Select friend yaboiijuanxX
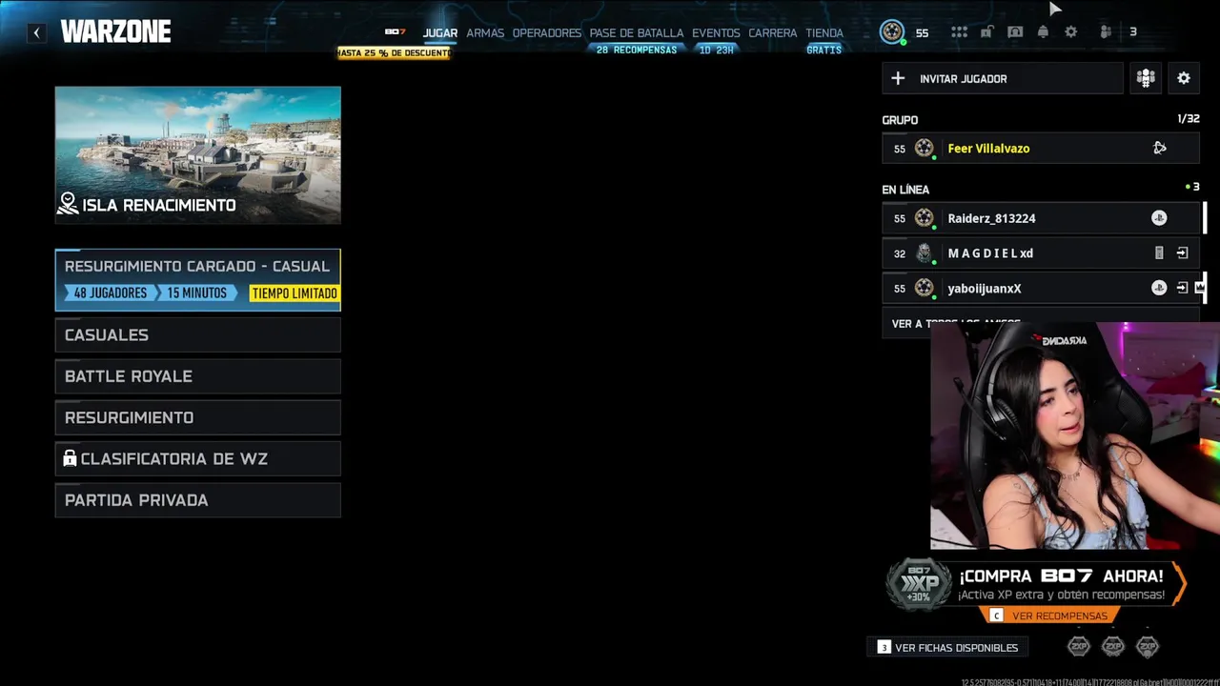The image size is (1220, 686). click(x=1041, y=288)
